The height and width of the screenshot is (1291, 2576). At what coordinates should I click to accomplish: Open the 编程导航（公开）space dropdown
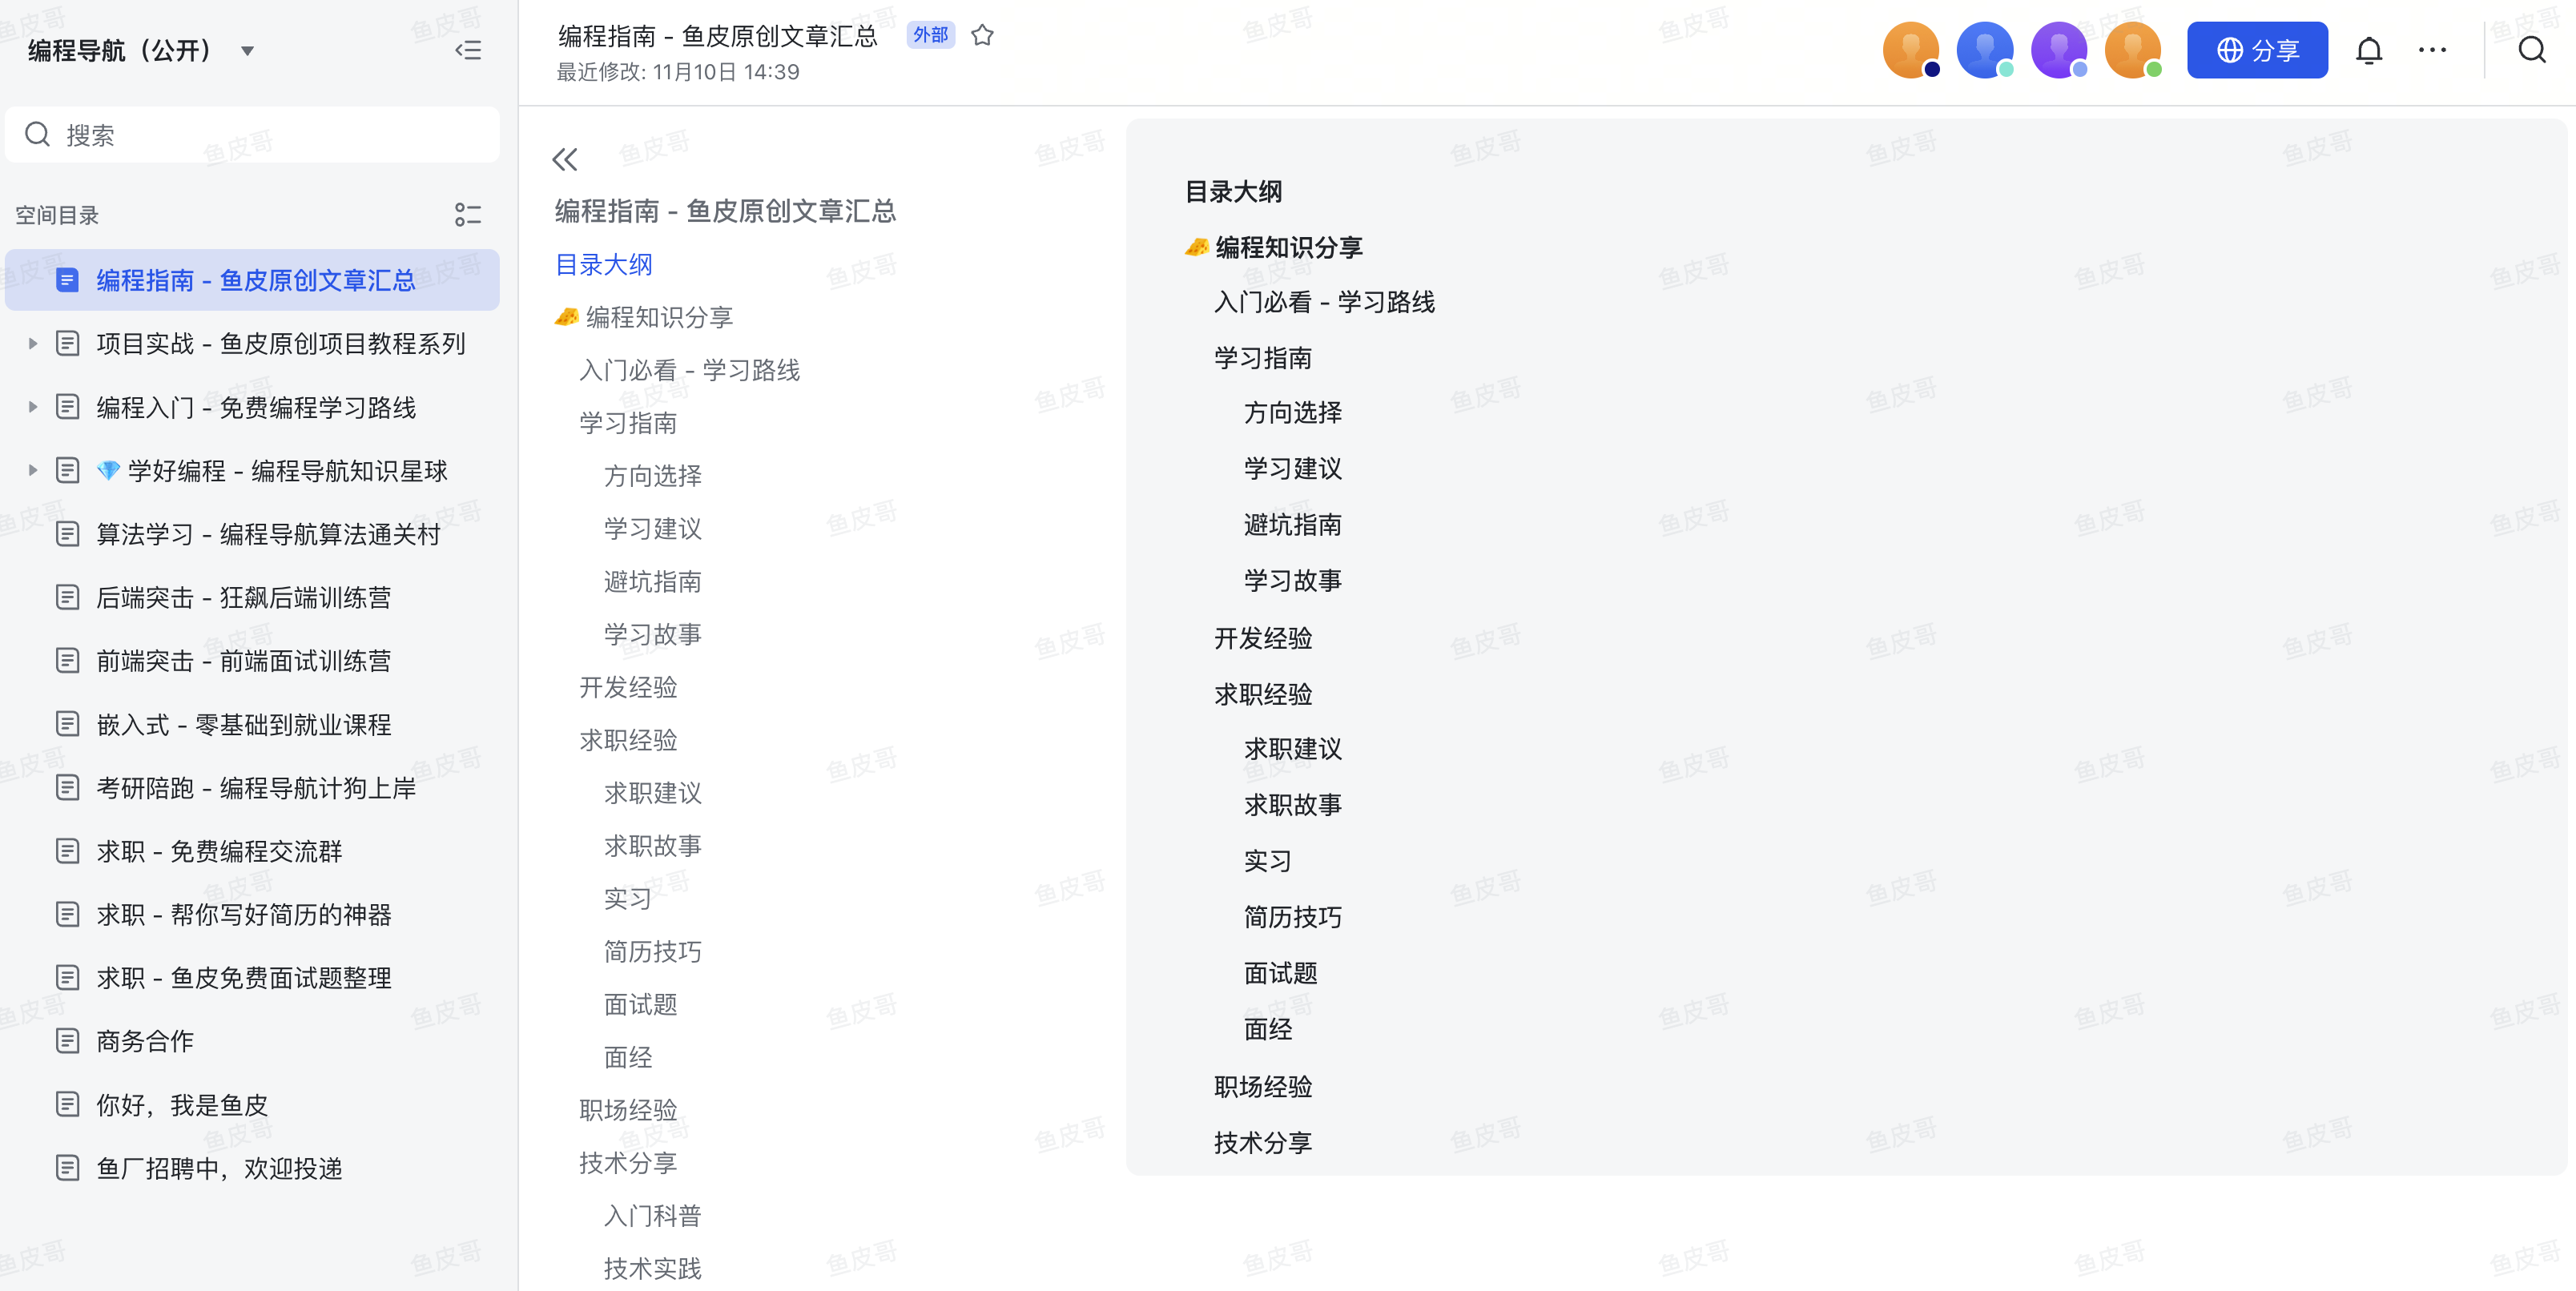tap(247, 51)
